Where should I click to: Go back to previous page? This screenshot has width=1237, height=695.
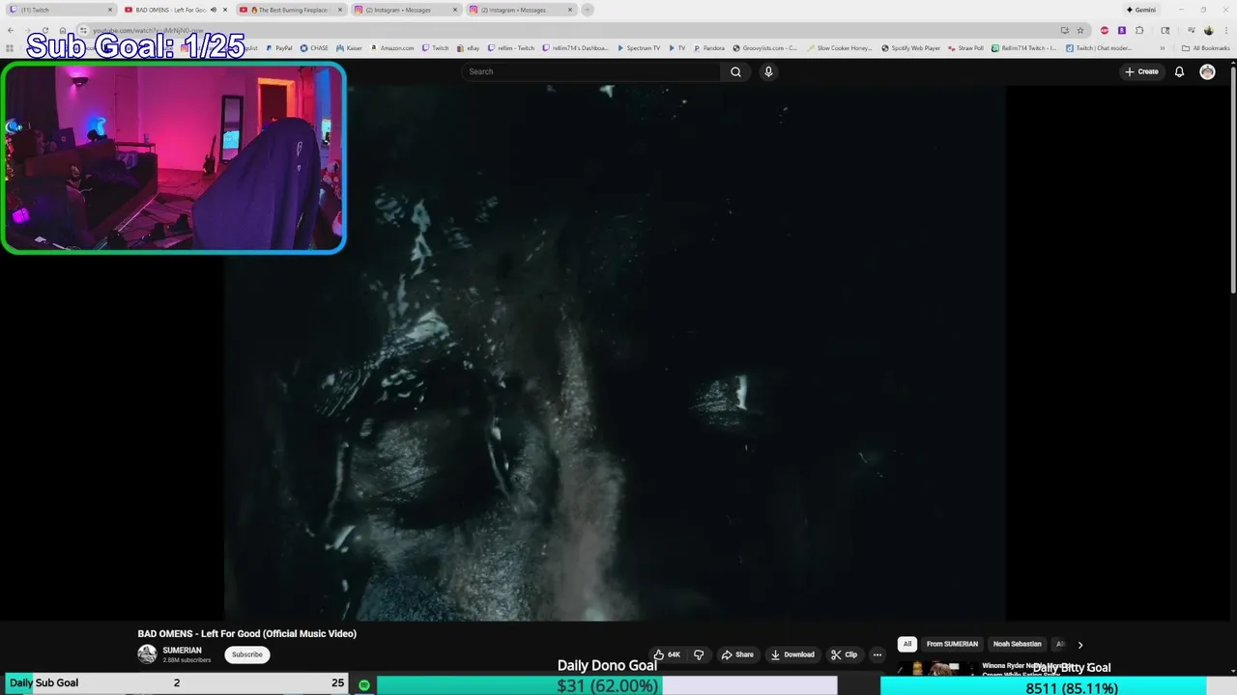[x=11, y=30]
